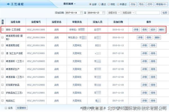Click 停用 for 电脑加工 row

[x=153, y=101]
